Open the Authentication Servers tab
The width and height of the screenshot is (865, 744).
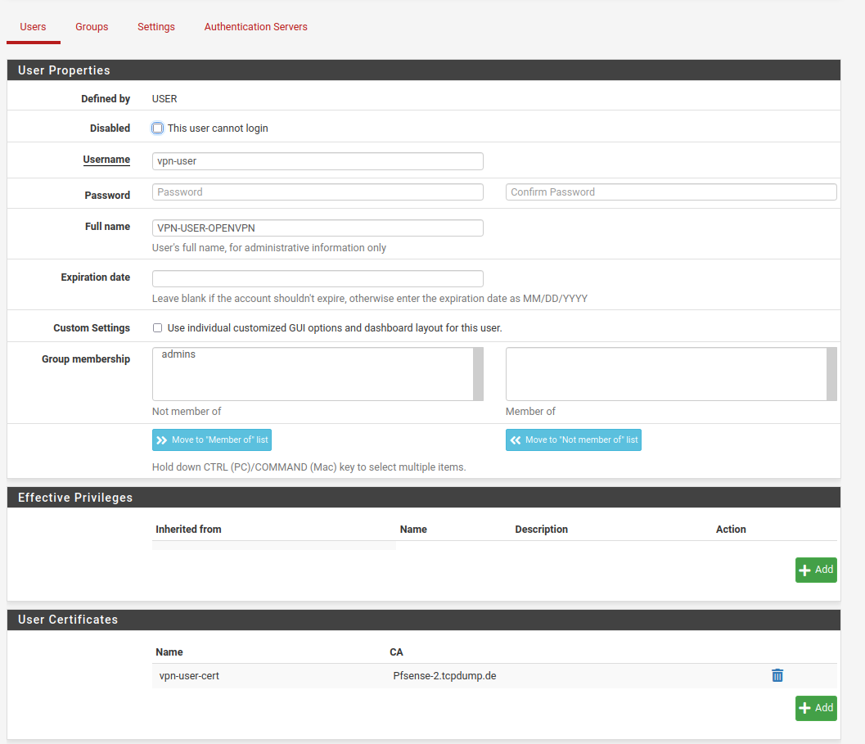point(255,27)
